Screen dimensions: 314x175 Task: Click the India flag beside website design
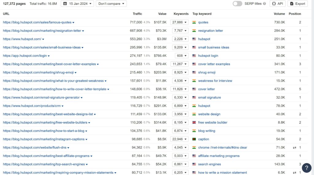[x=194, y=114]
